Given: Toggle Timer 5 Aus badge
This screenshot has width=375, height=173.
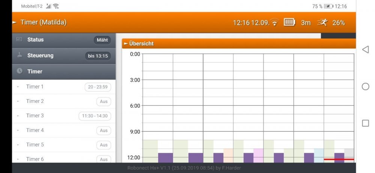Looking at the screenshot, I should click(103, 145).
